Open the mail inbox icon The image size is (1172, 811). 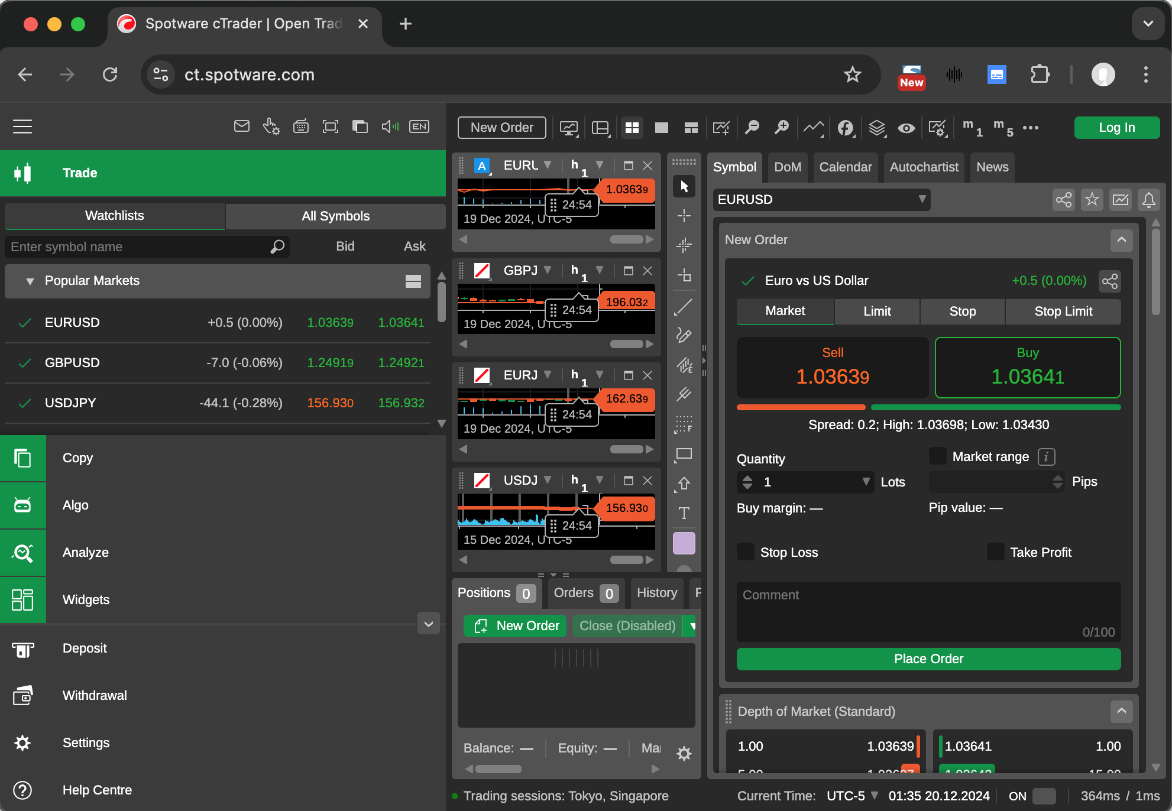click(242, 126)
